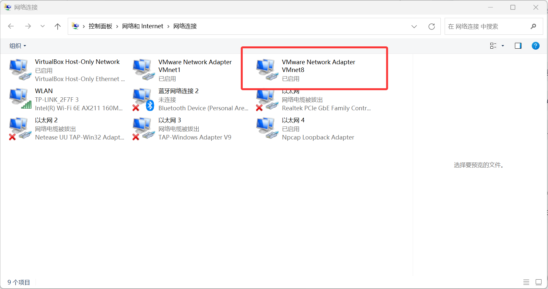Click Realtek PCIe GbE Family Controller text
The height and width of the screenshot is (289, 548).
tap(326, 108)
